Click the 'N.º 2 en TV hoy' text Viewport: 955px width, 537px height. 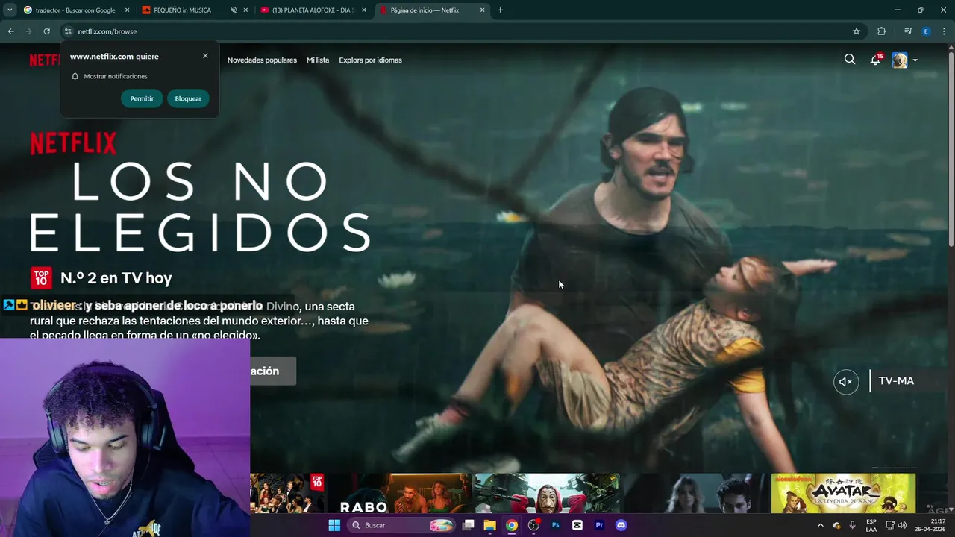click(116, 278)
